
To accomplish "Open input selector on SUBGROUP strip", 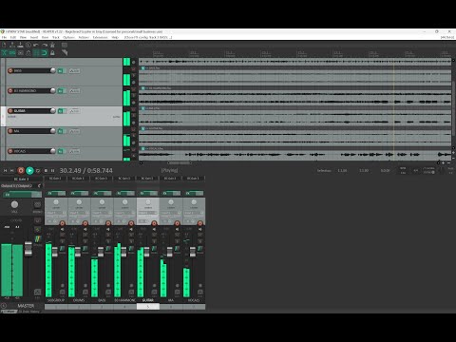I will [56, 213].
